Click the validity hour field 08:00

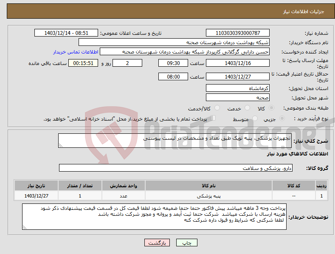click(173, 76)
